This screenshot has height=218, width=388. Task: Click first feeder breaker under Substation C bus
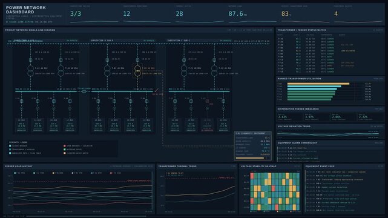click(175, 101)
